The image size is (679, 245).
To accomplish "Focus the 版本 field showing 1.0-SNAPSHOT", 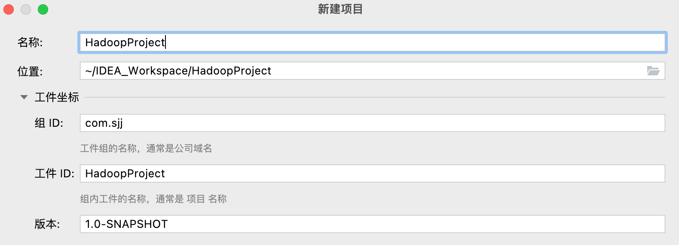I will point(372,224).
